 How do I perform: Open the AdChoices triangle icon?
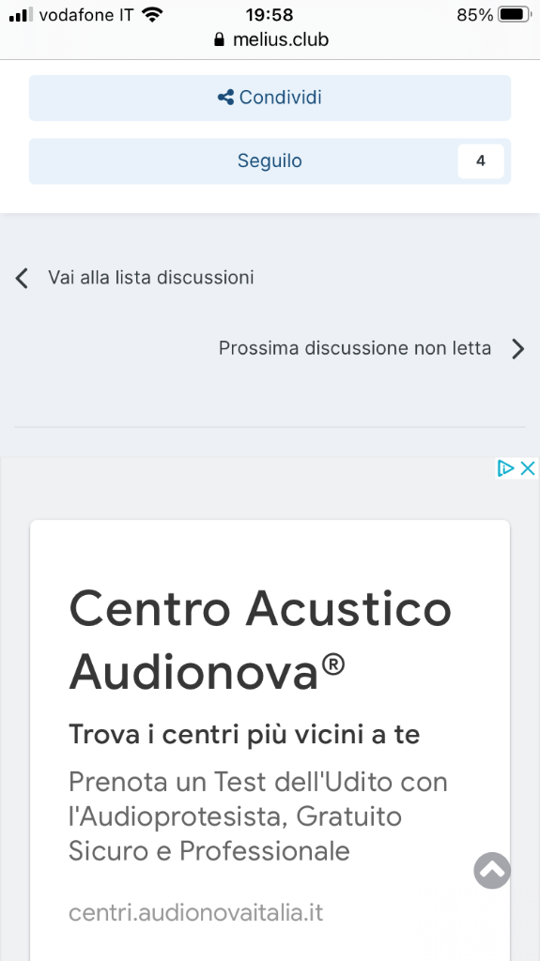[505, 469]
